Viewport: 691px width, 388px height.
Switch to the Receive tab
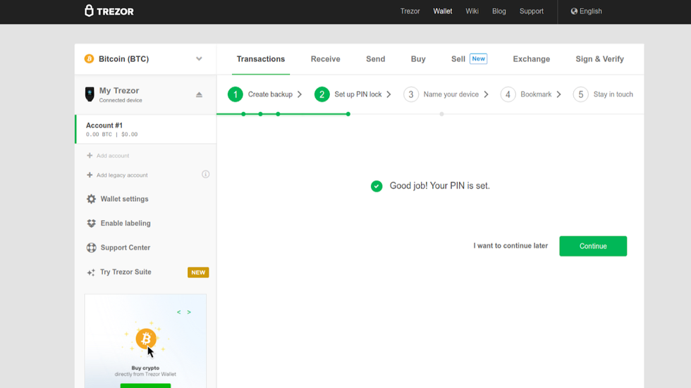pyautogui.click(x=325, y=59)
